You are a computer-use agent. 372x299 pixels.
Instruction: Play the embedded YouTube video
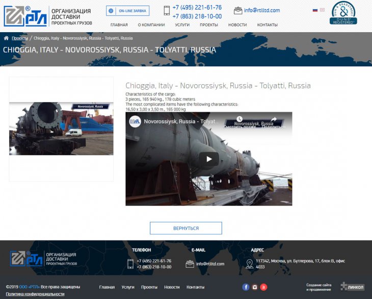coord(208,159)
